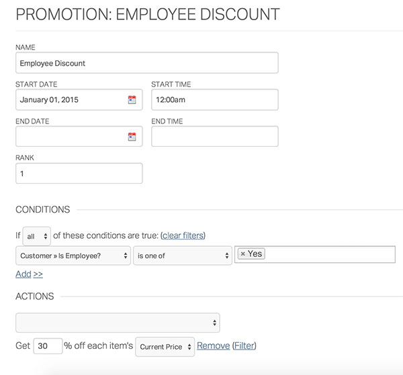Open the Current Price dropdown
Screen dimensions: 403x375
[x=165, y=346]
